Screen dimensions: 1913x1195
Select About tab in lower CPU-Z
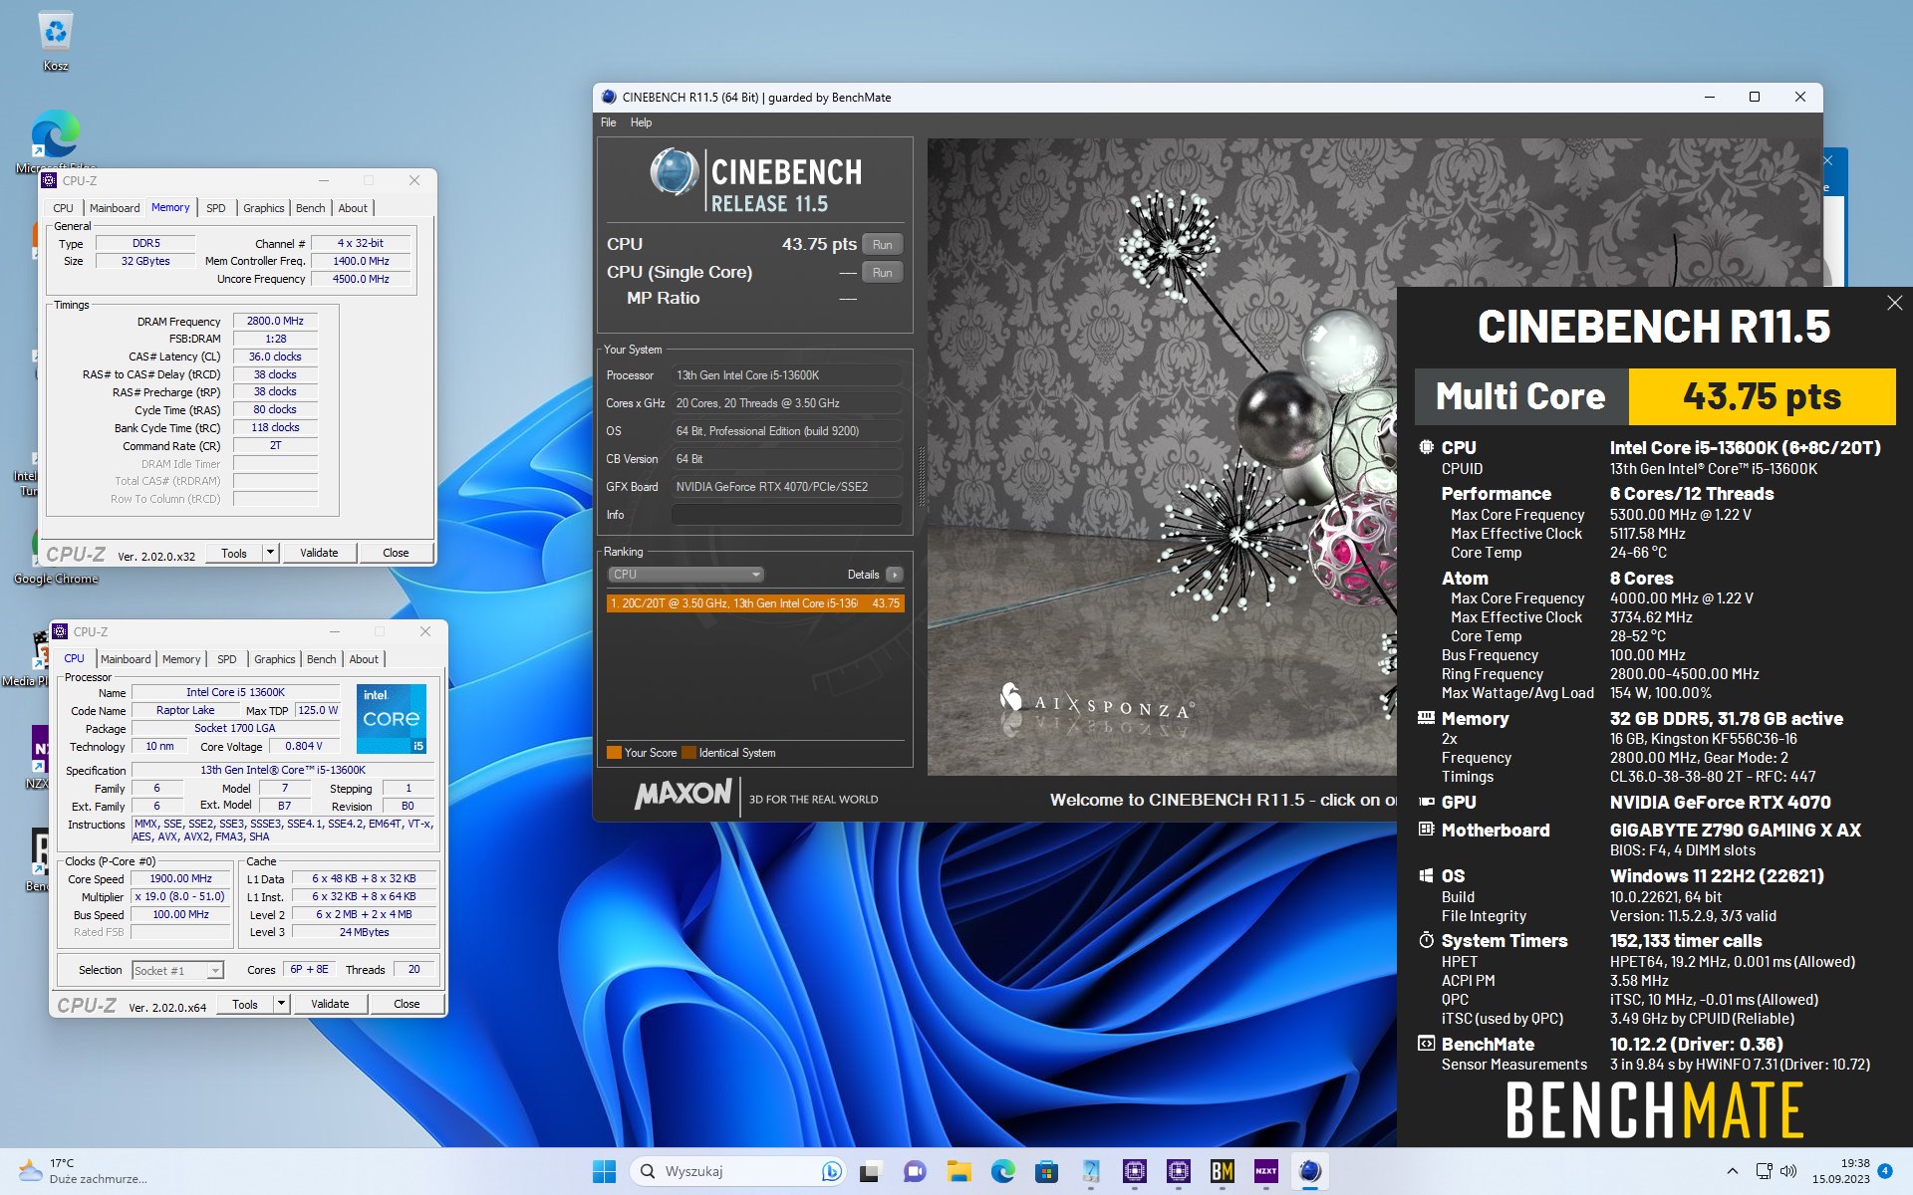364,659
